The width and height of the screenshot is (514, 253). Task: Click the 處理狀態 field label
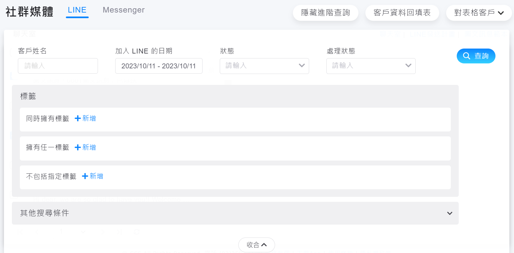pos(341,51)
